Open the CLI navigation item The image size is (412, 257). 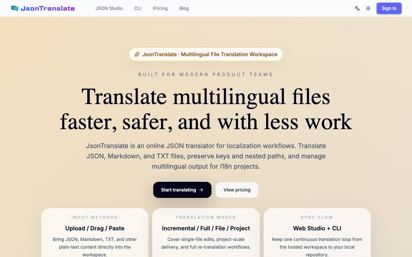tap(138, 8)
